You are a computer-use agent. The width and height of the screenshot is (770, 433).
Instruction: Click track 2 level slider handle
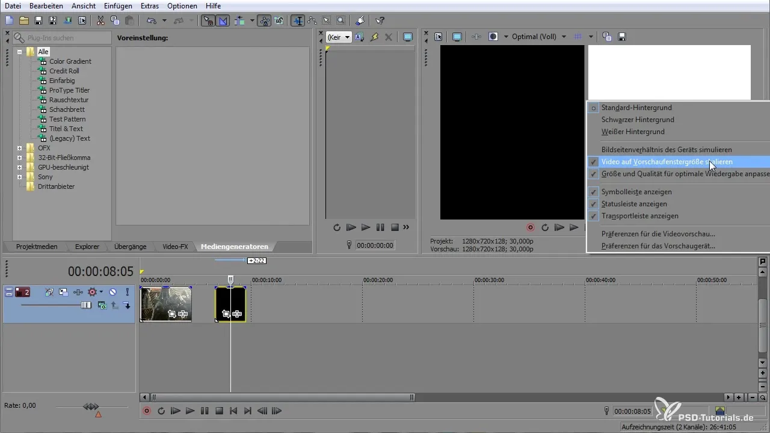pyautogui.click(x=86, y=306)
